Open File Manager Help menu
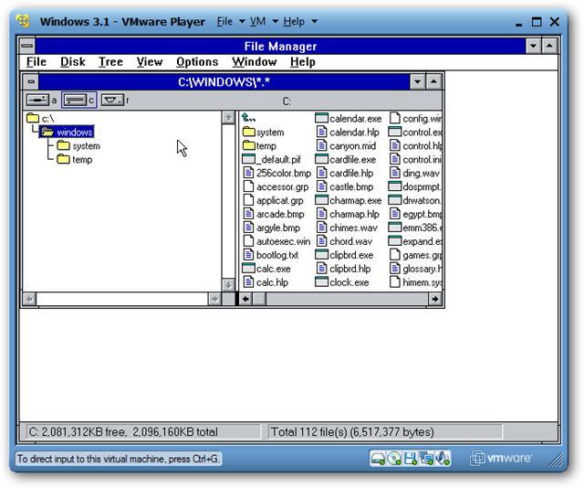This screenshot has width=584, height=488. [x=303, y=62]
